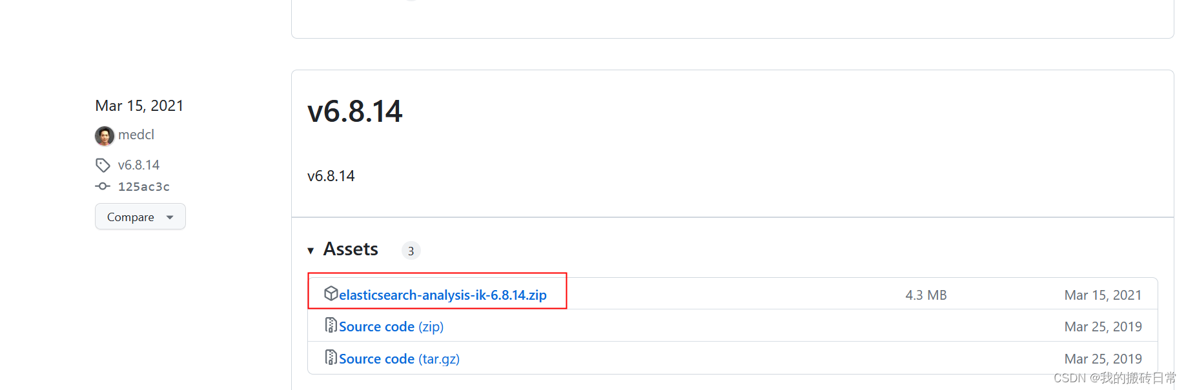Screen dimensions: 1186x390
Task: Collapse the Assets section triangle
Action: click(x=311, y=250)
